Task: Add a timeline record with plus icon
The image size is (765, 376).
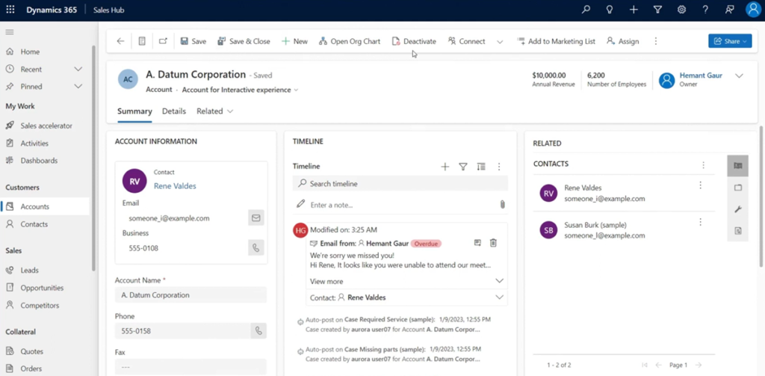Action: point(445,167)
